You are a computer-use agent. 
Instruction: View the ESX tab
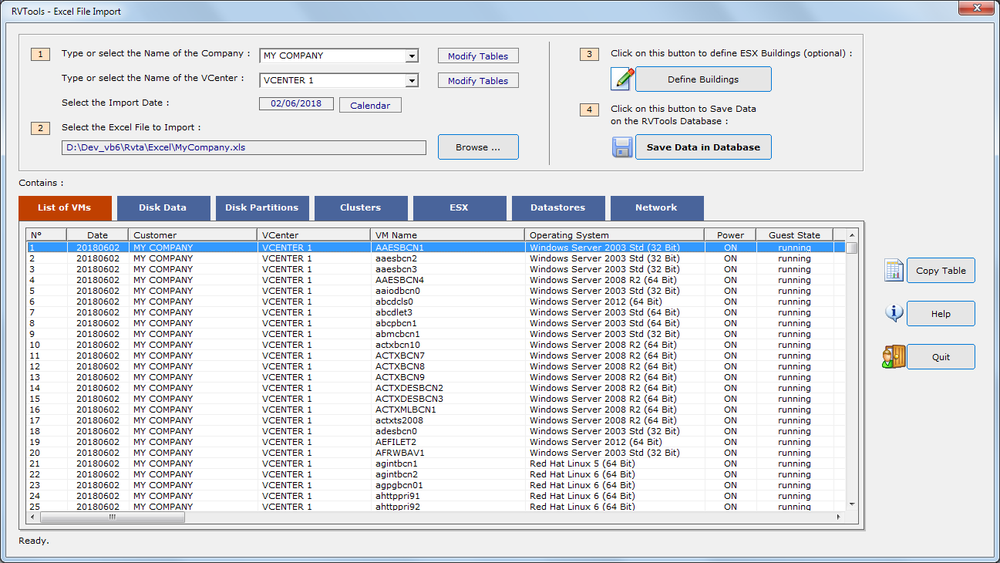tap(459, 207)
